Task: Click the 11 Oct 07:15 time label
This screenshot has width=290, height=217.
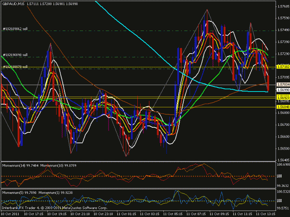Action: pyautogui.click(x=196, y=214)
